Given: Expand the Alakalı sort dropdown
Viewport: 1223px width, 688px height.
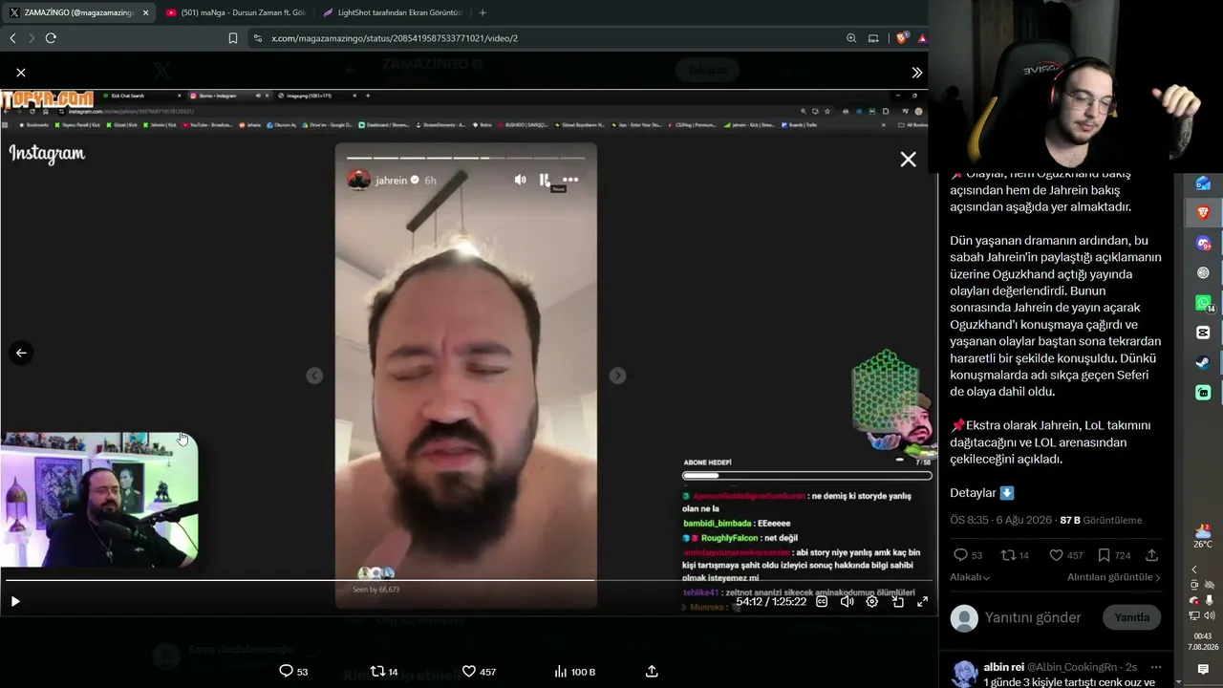Looking at the screenshot, I should (x=970, y=577).
